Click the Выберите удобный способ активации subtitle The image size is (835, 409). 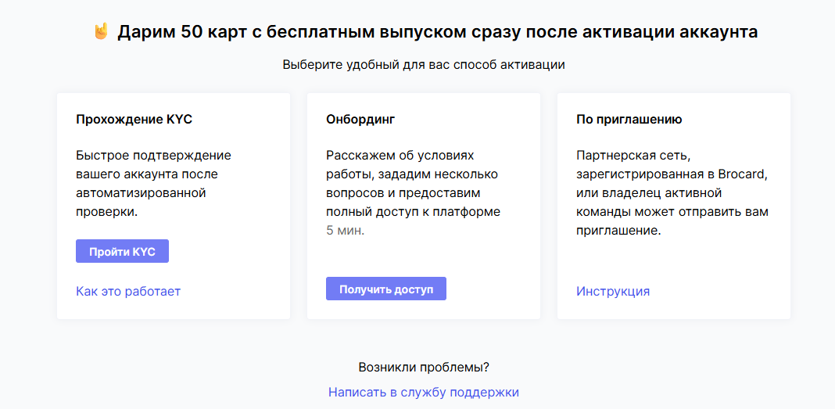[x=424, y=65]
